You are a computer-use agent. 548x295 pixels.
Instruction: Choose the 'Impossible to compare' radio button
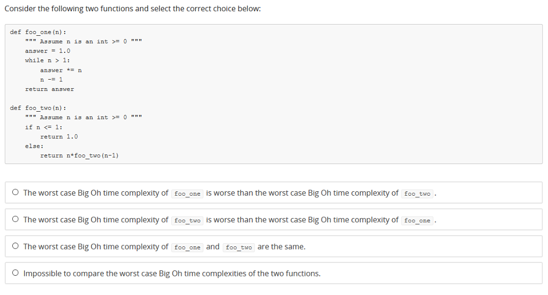pyautogui.click(x=16, y=273)
